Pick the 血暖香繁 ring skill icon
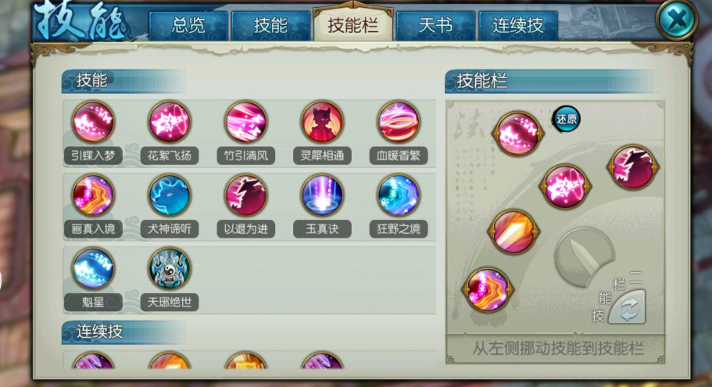The image size is (712, 387). (399, 122)
